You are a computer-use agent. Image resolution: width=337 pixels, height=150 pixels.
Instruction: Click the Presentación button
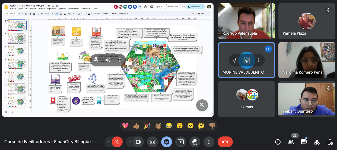coord(172,7)
